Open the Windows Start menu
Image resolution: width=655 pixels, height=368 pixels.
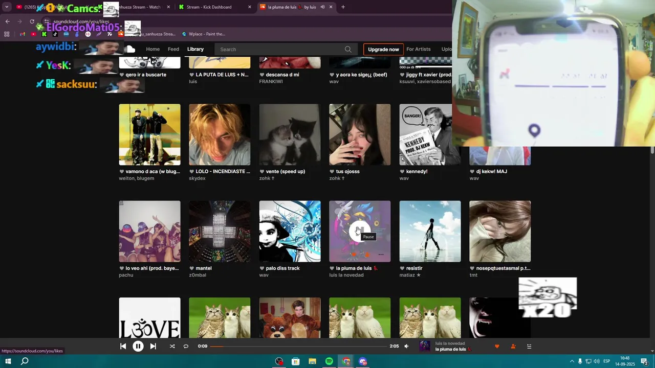click(x=8, y=361)
